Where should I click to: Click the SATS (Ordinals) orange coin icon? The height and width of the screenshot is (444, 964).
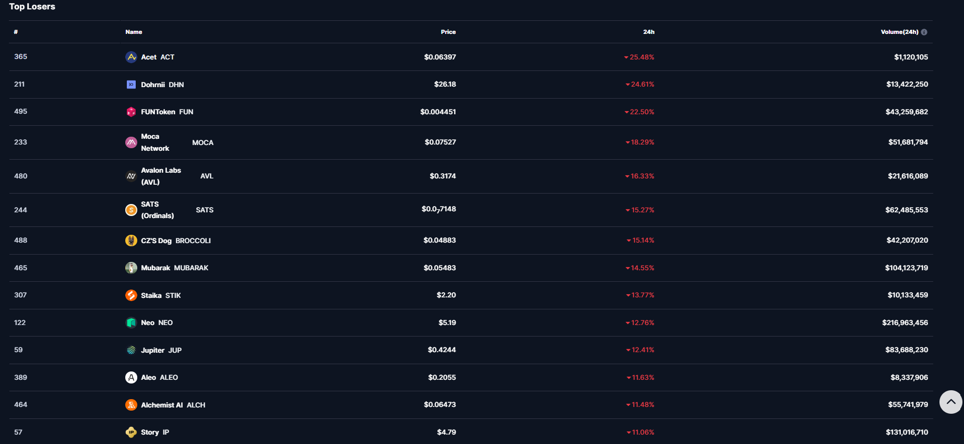click(131, 210)
